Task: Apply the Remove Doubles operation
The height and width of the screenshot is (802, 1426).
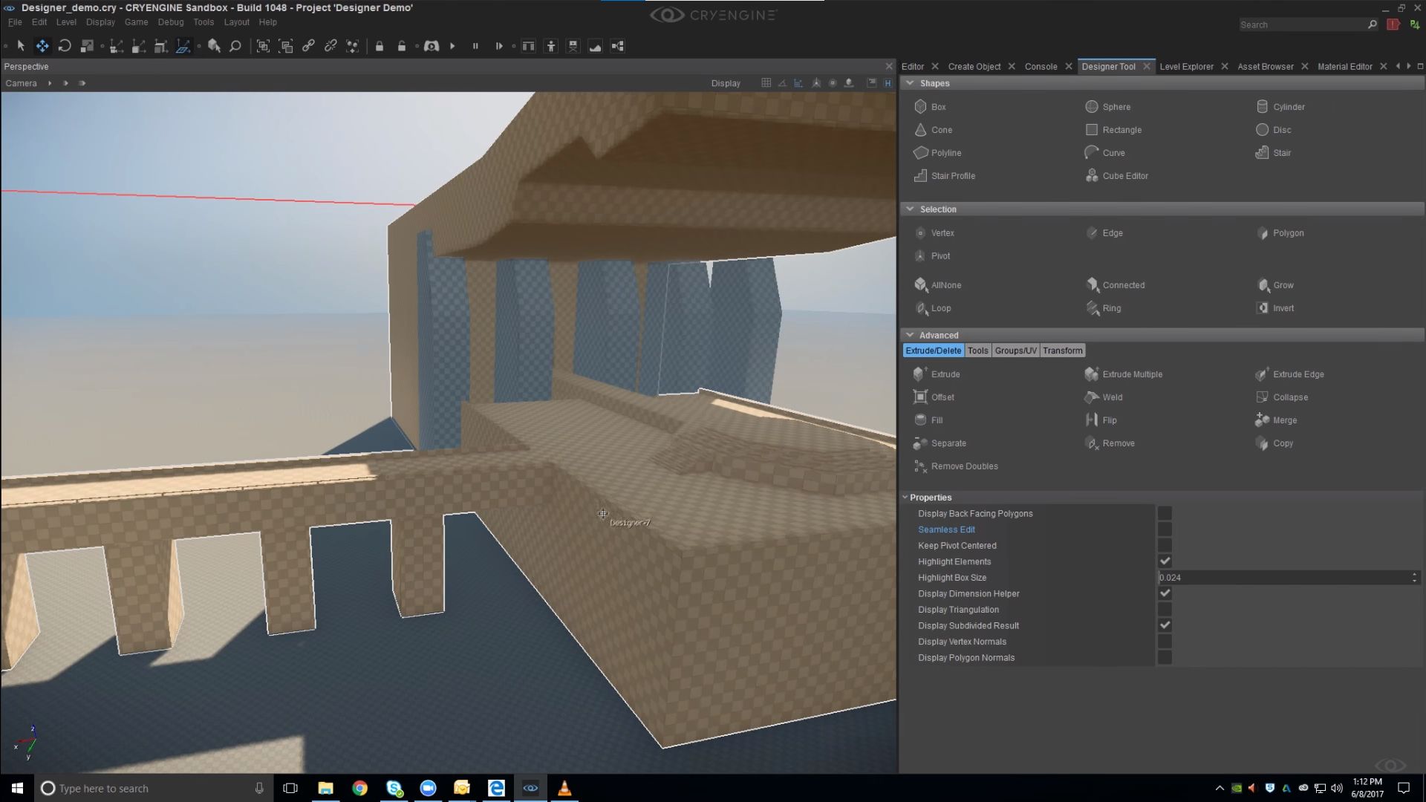Action: (x=964, y=466)
